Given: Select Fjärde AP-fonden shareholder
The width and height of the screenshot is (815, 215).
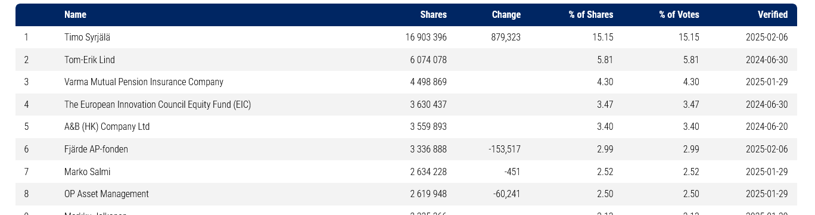Looking at the screenshot, I should coord(96,149).
